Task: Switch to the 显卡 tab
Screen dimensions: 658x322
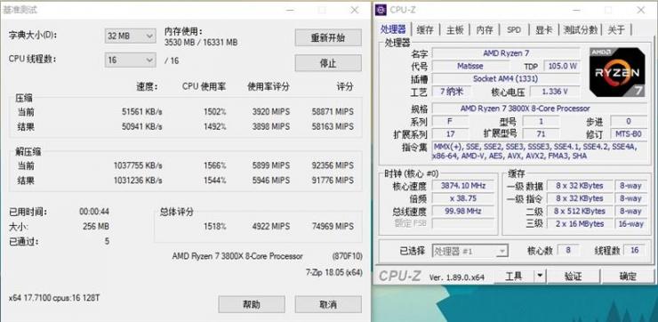Action: (x=544, y=30)
